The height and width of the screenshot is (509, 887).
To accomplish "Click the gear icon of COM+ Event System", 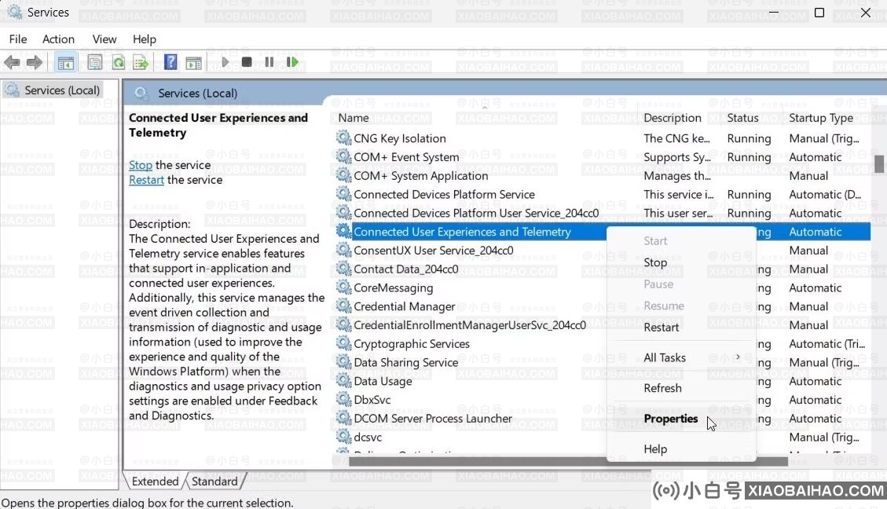I will (x=343, y=156).
